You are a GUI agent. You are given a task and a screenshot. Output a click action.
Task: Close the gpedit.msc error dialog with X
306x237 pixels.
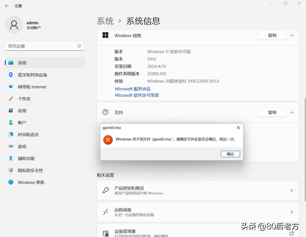pyautogui.click(x=238, y=128)
